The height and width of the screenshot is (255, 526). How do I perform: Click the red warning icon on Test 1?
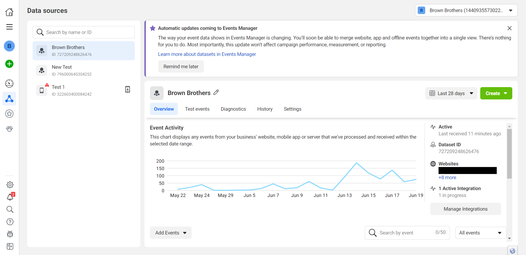click(x=47, y=85)
